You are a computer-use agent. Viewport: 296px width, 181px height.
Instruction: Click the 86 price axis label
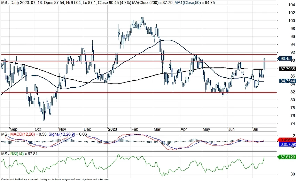click(x=293, y=76)
